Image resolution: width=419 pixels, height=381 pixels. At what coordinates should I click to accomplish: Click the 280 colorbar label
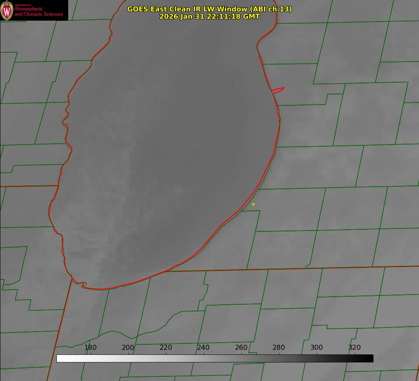(x=279, y=347)
